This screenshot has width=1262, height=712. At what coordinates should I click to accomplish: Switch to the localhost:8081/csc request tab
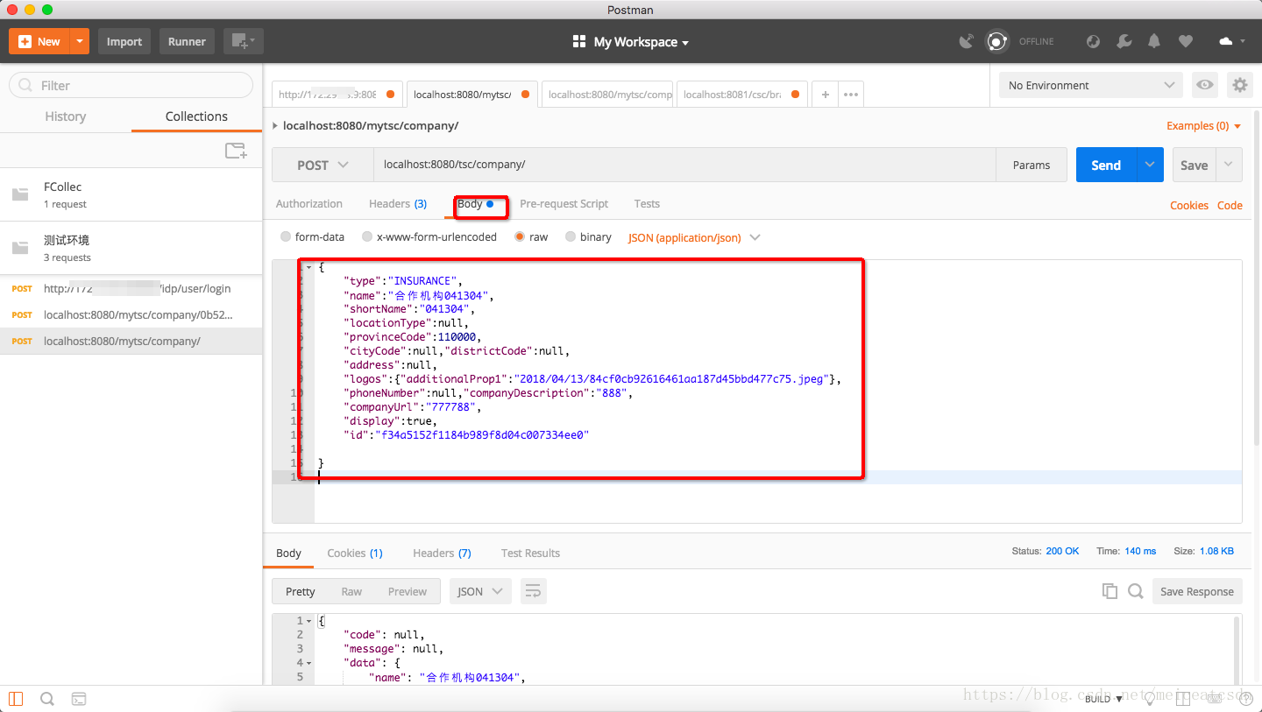point(741,95)
